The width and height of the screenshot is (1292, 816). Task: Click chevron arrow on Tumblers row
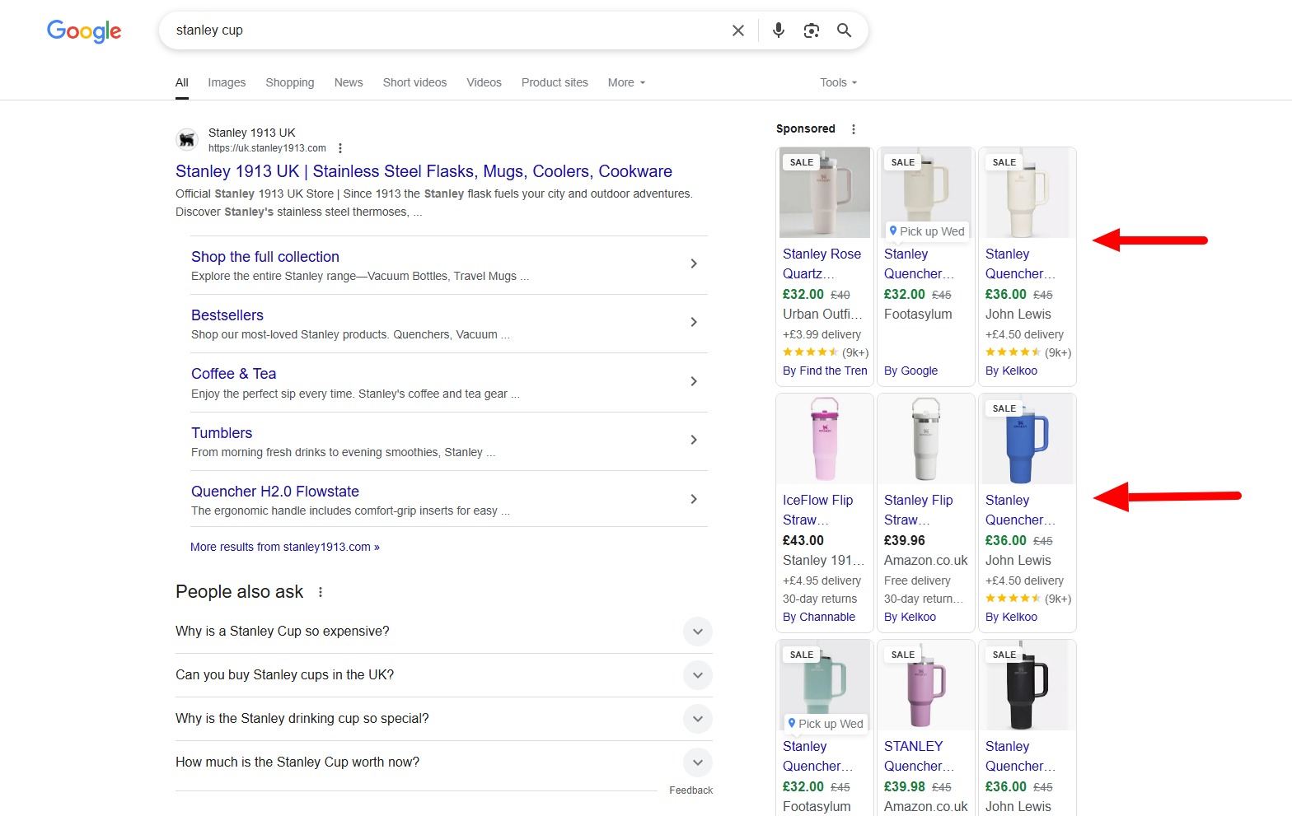(x=694, y=440)
